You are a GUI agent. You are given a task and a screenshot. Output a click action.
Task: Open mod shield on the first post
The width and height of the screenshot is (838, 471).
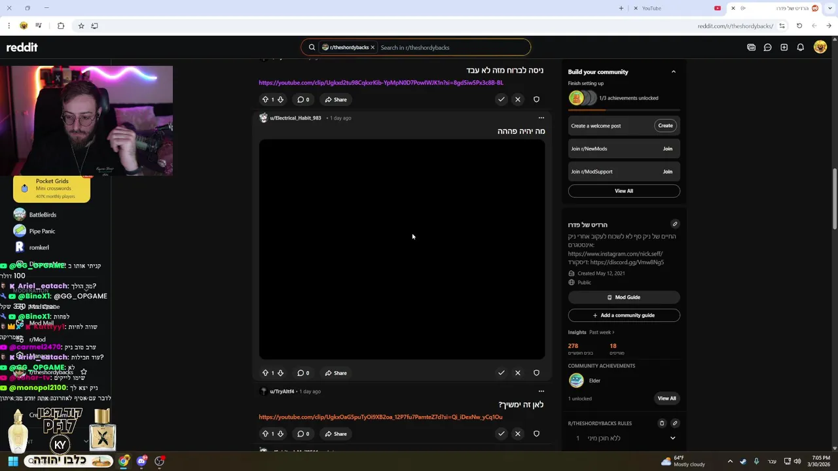tap(536, 99)
